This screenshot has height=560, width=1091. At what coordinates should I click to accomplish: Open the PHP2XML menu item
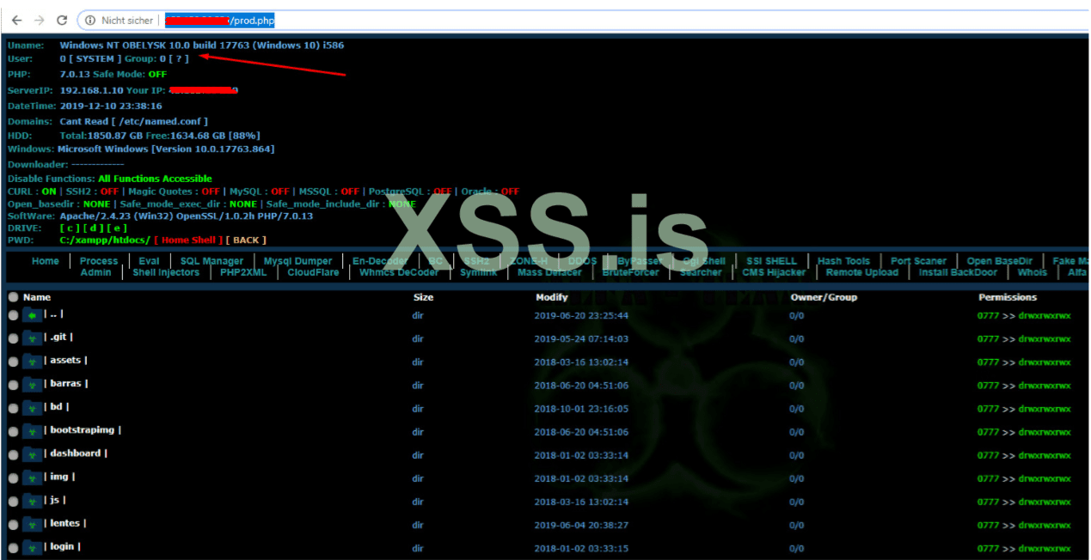coord(243,272)
